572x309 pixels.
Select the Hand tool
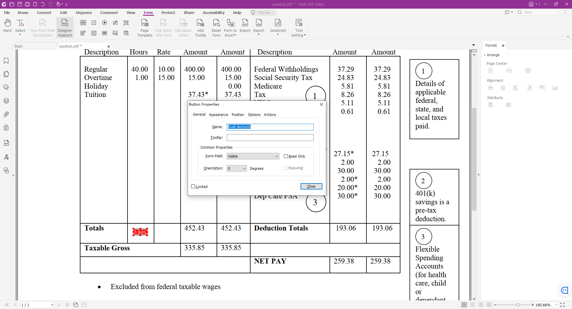pyautogui.click(x=7, y=26)
